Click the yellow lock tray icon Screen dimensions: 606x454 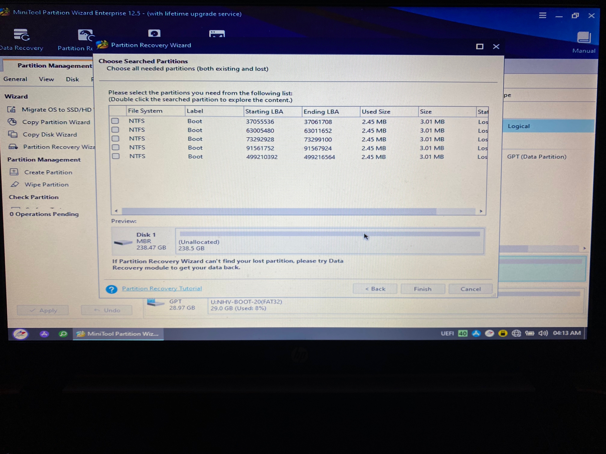pyautogui.click(x=503, y=333)
